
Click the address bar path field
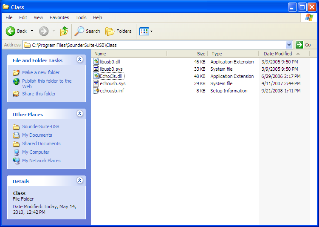pos(157,45)
